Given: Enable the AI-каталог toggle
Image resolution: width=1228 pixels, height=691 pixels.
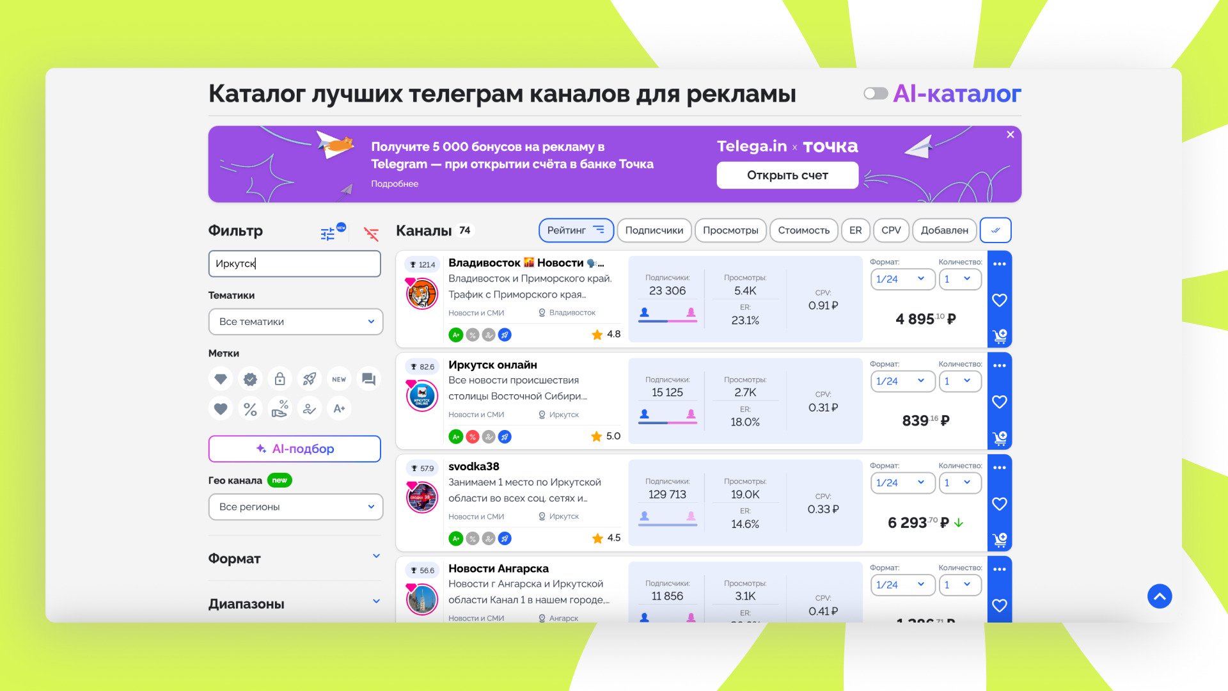Looking at the screenshot, I should [875, 93].
